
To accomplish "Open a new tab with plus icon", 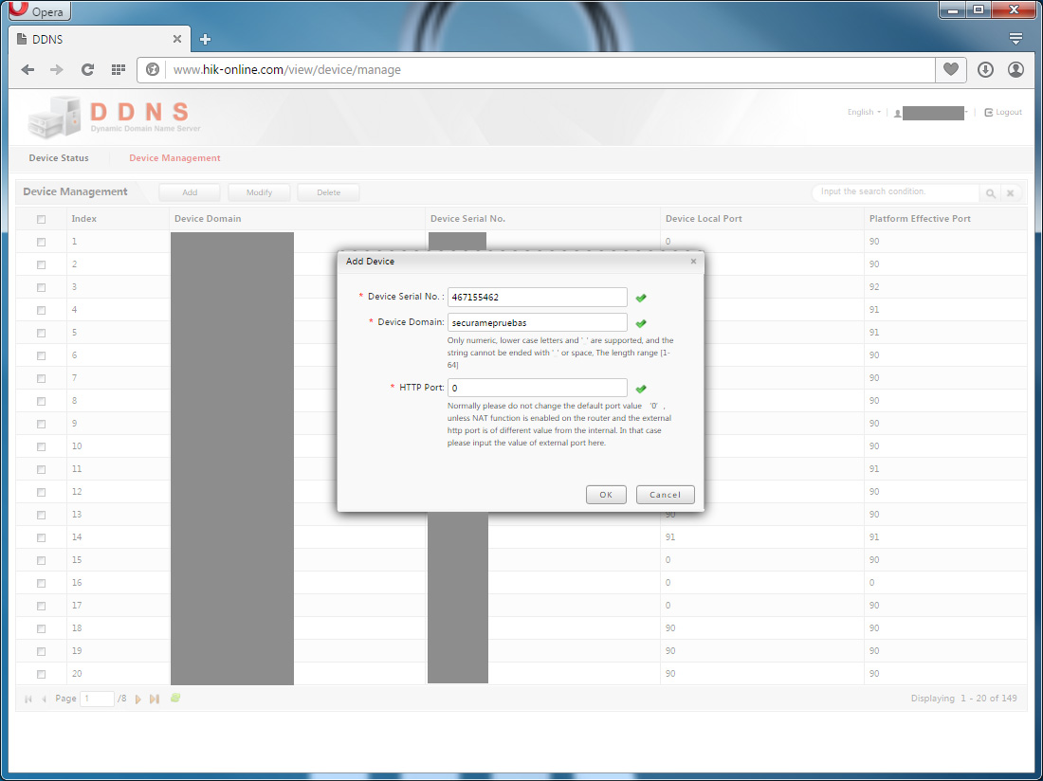I will tap(205, 39).
